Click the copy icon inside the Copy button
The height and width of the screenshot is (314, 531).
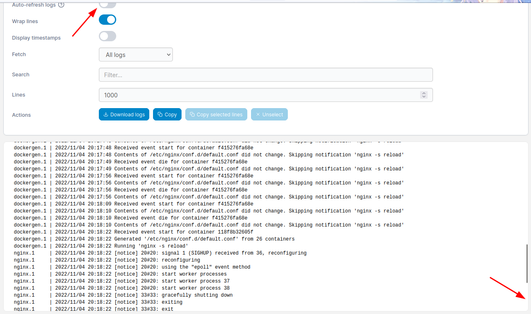(159, 114)
